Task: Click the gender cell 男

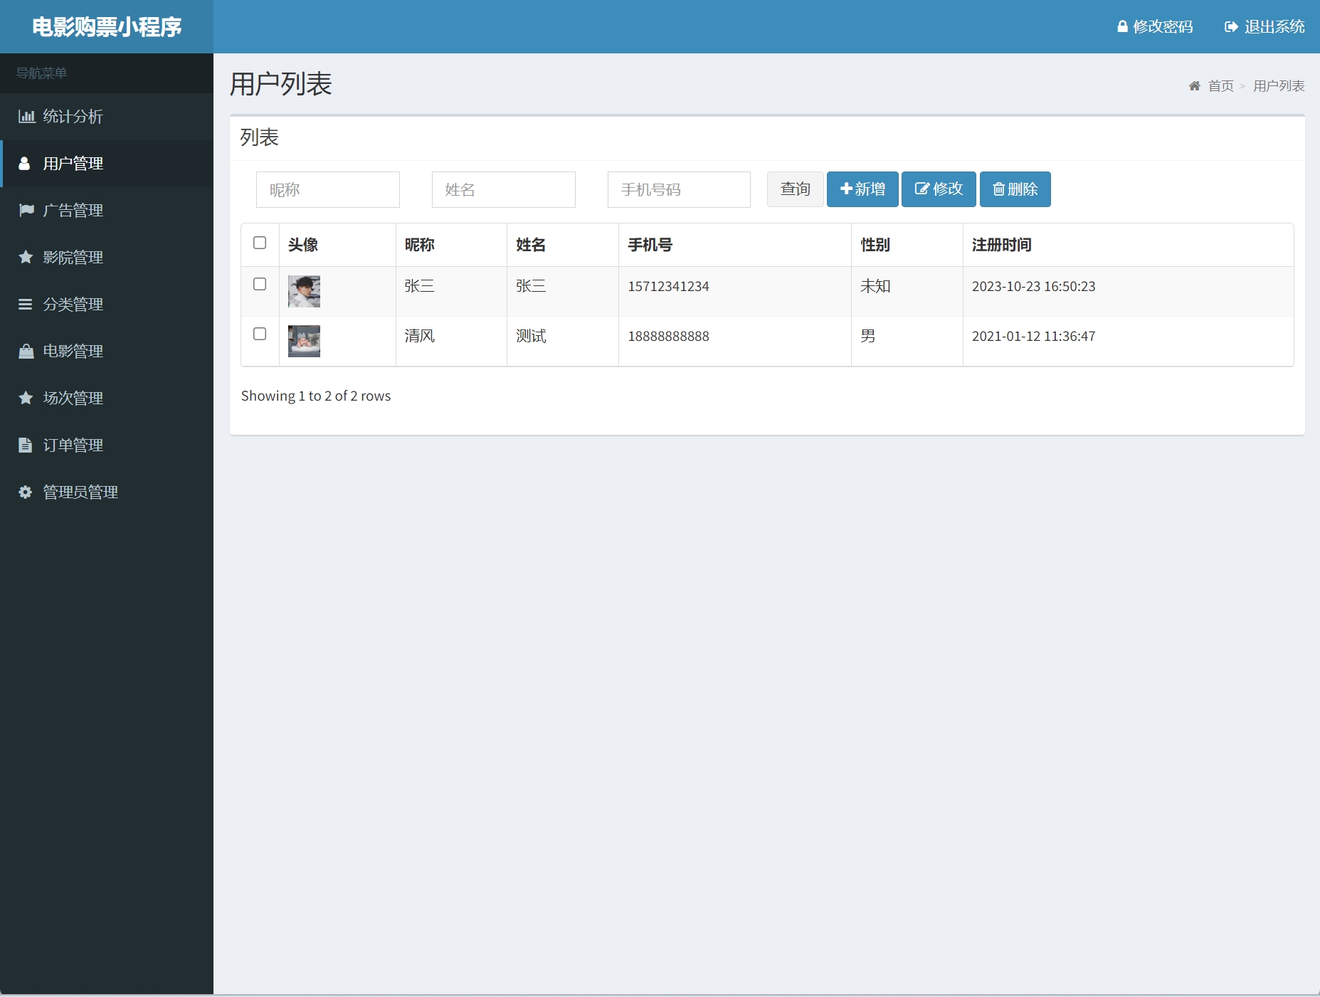Action: [x=868, y=336]
